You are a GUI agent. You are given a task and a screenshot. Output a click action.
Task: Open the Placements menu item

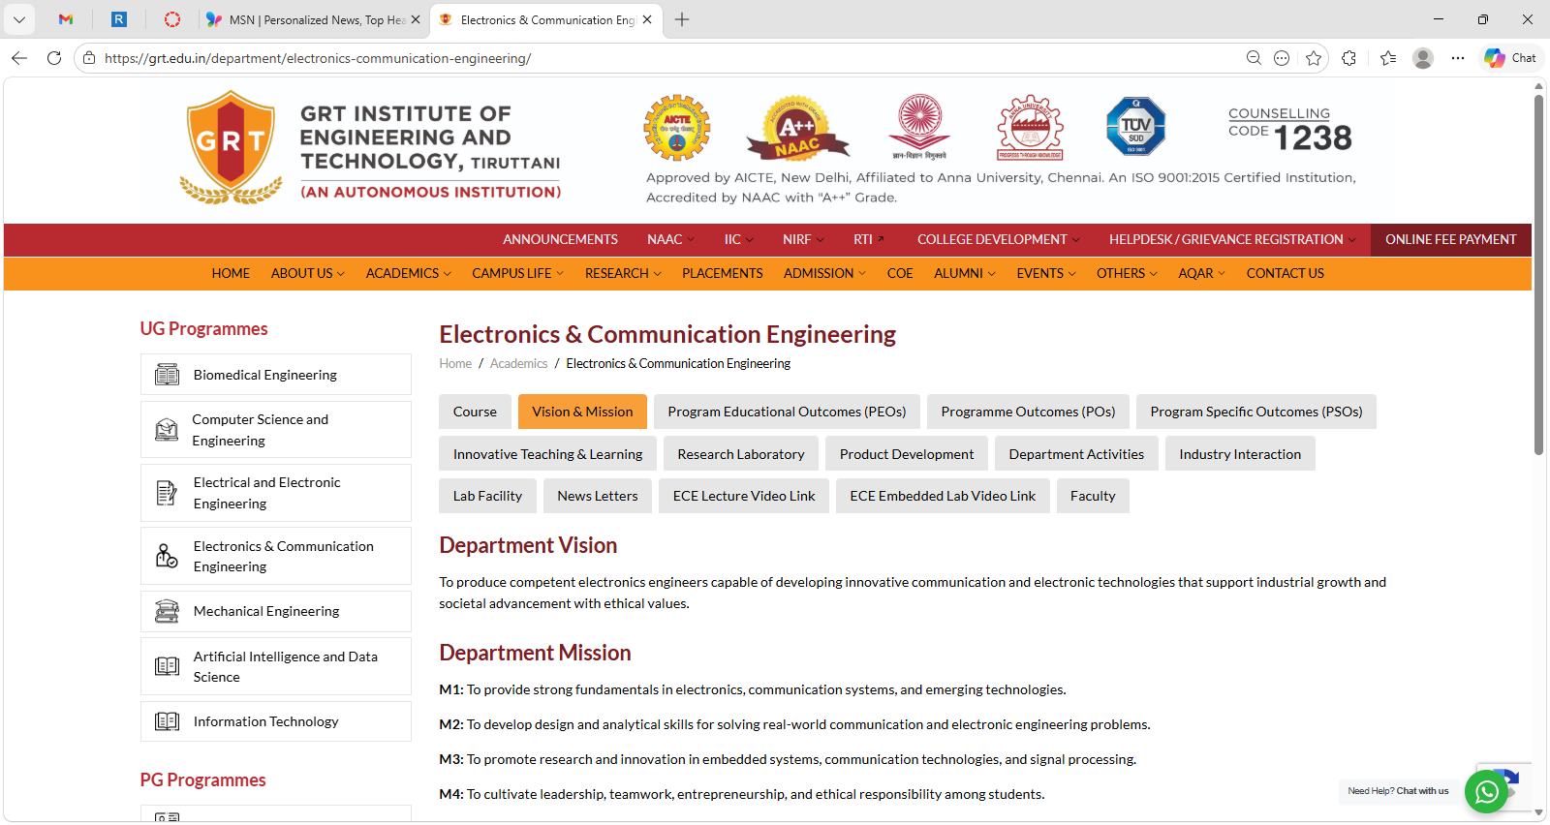tap(722, 274)
